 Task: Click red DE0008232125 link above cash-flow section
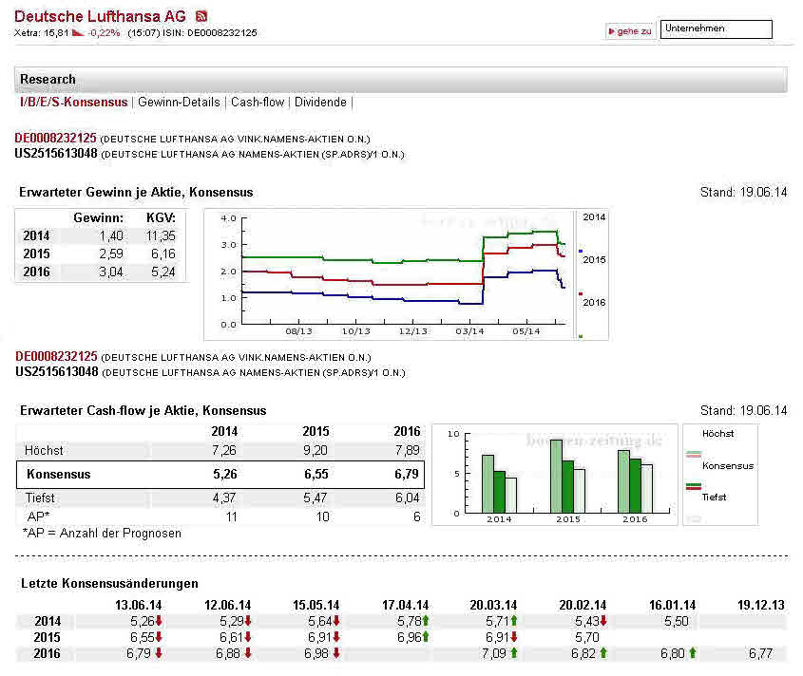click(56, 357)
